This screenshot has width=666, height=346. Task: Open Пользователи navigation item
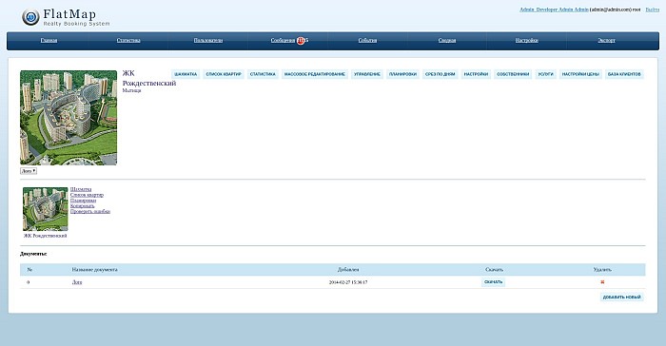208,40
